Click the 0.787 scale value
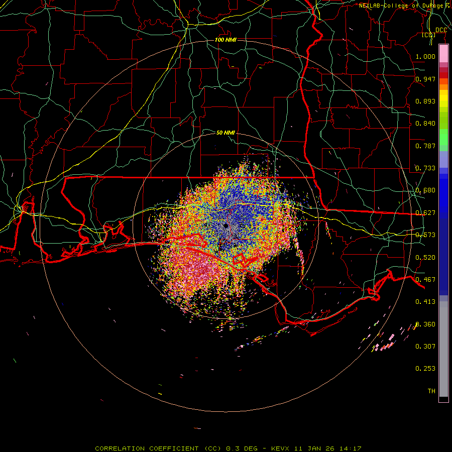452x452 pixels. [425, 146]
